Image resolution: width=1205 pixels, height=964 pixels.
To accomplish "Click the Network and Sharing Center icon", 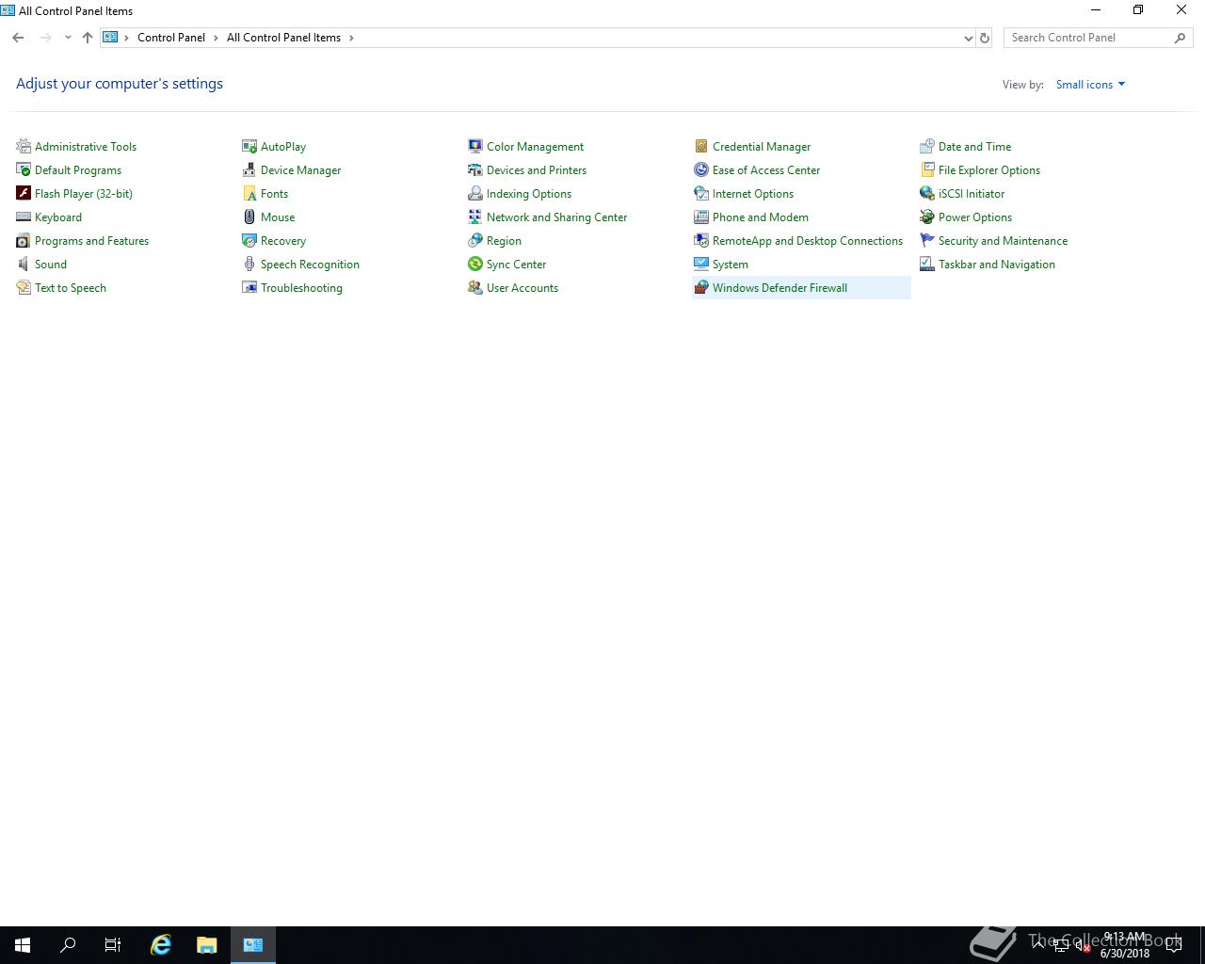I will click(475, 217).
